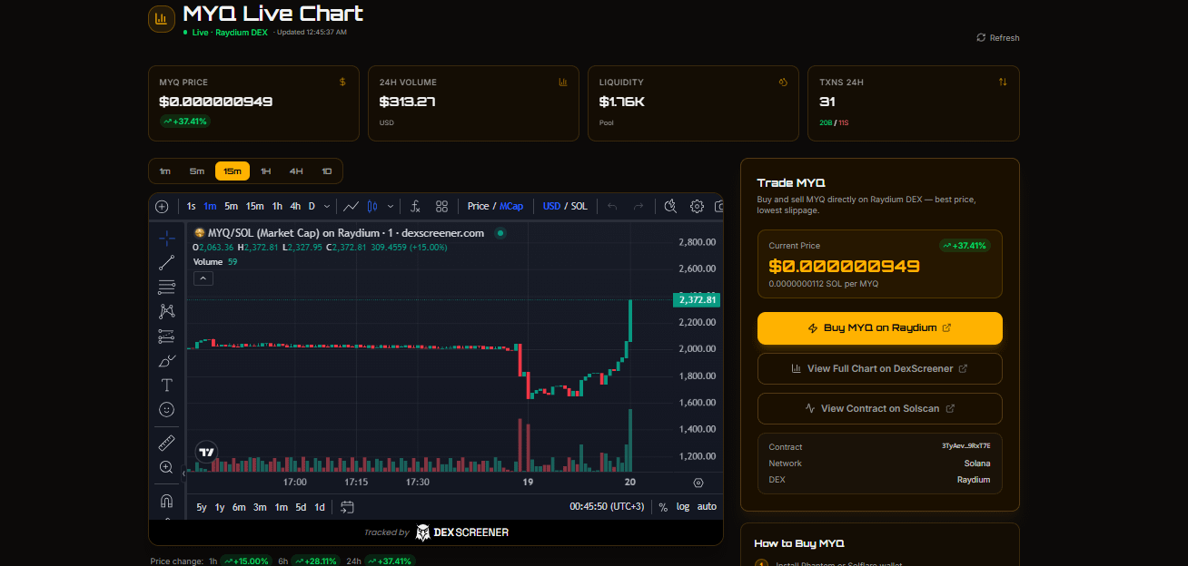Activate the zoom in tool
Screen dimensions: 1188x566
point(167,467)
